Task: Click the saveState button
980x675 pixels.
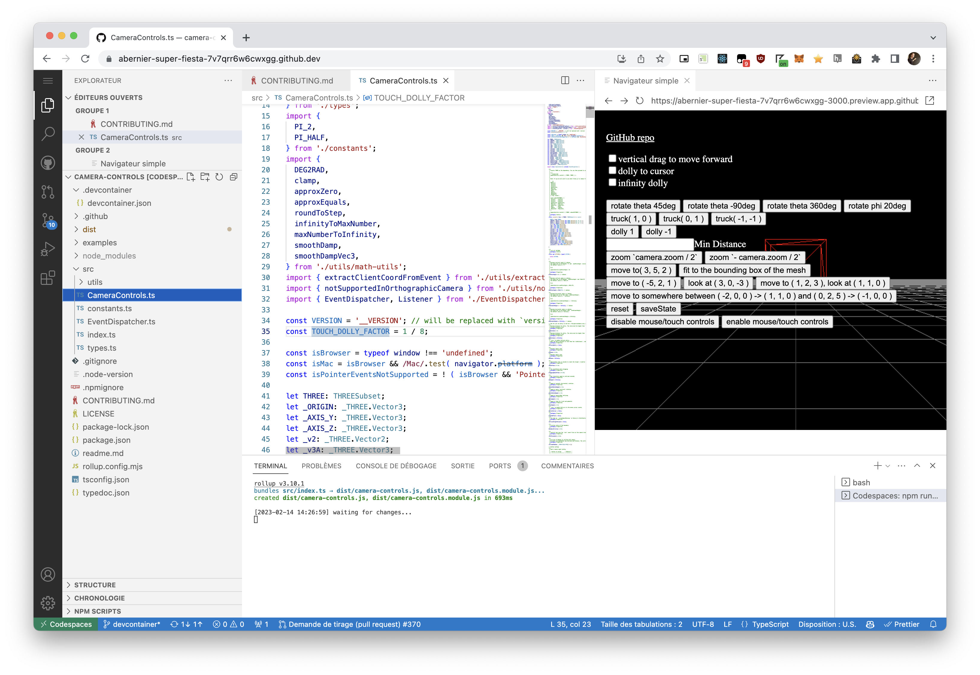Action: tap(658, 309)
